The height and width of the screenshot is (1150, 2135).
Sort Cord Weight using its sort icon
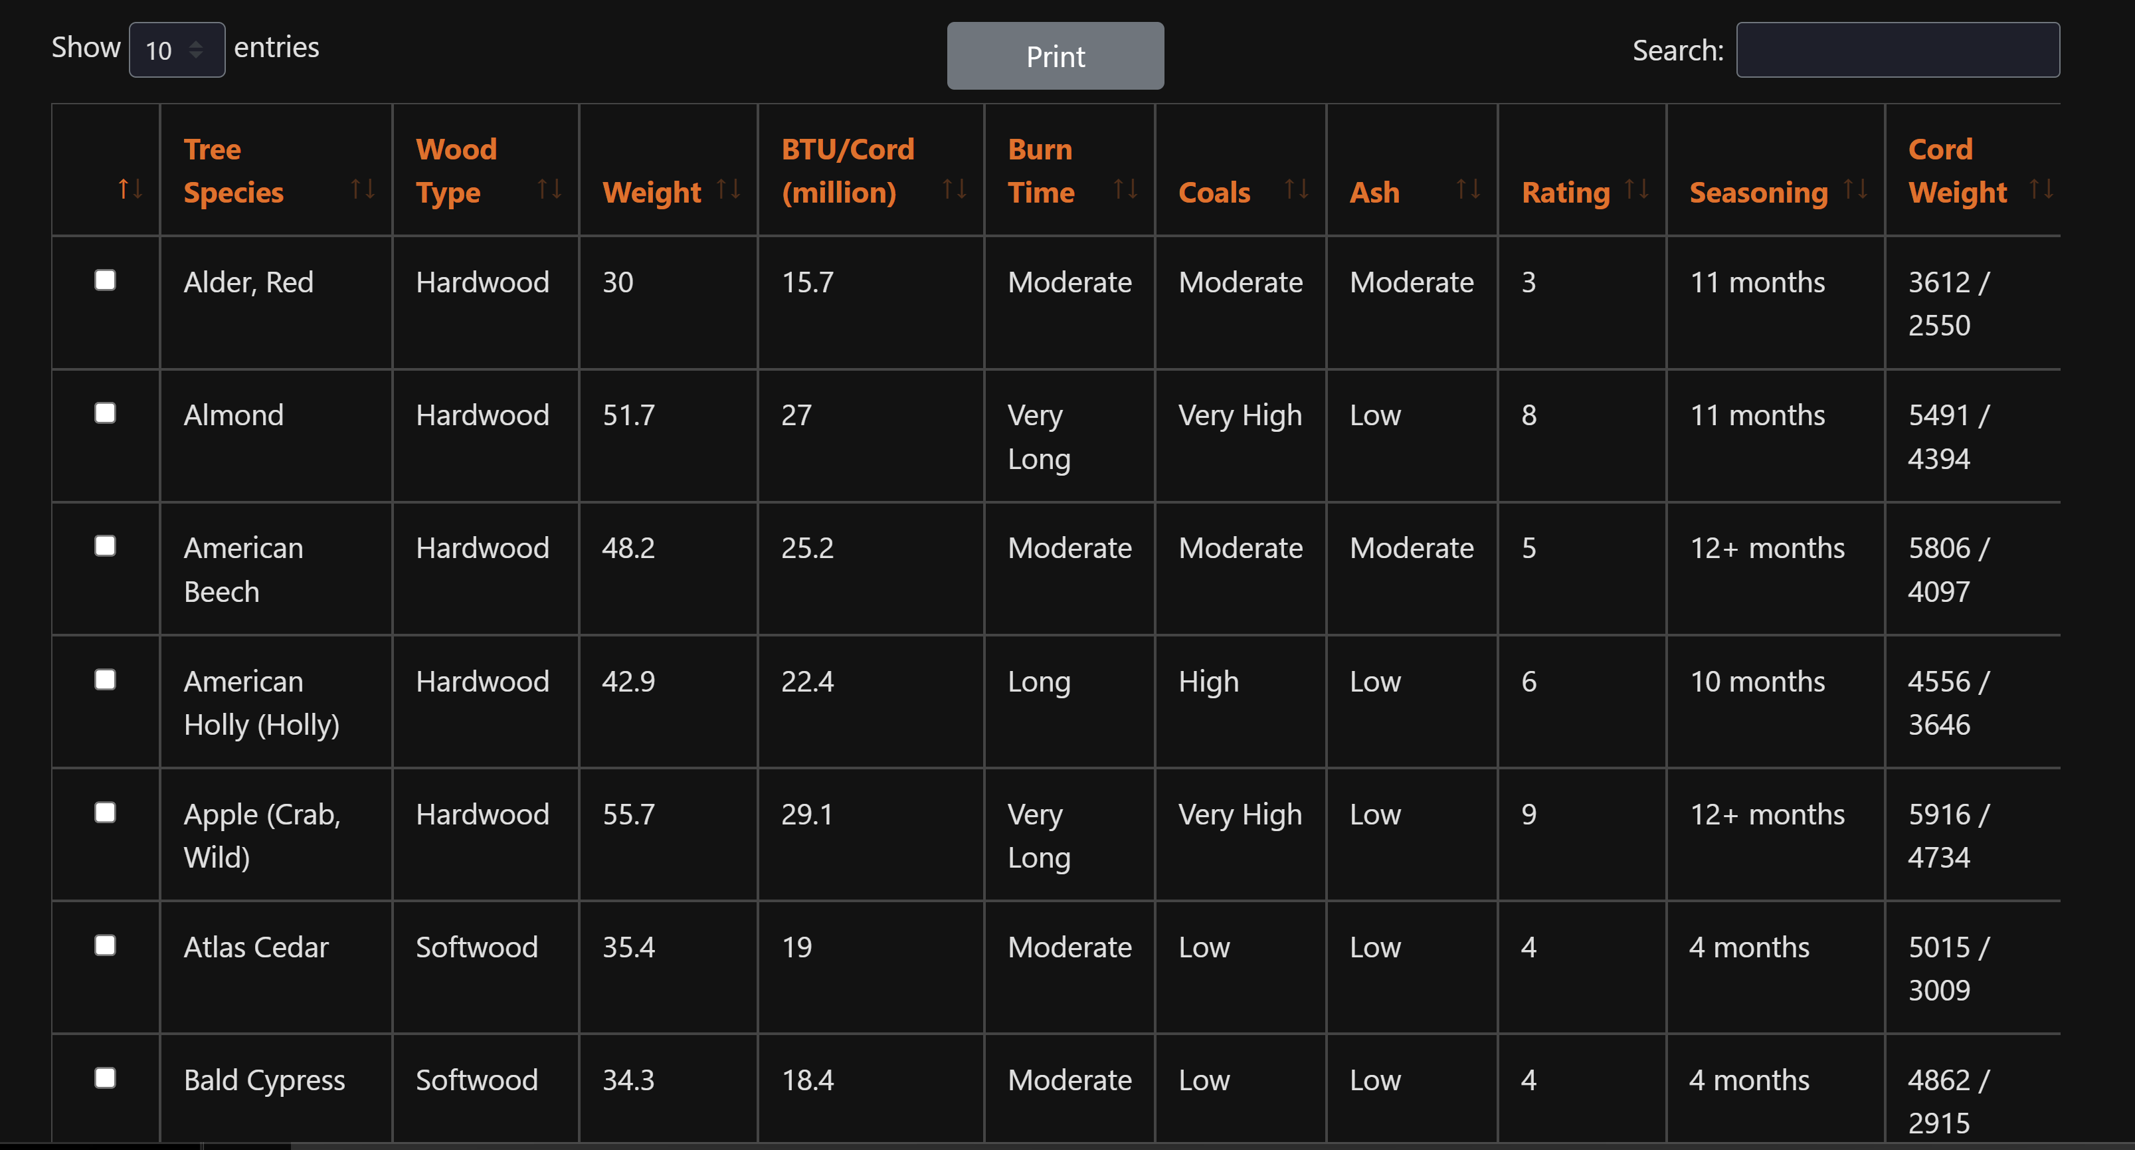2042,189
